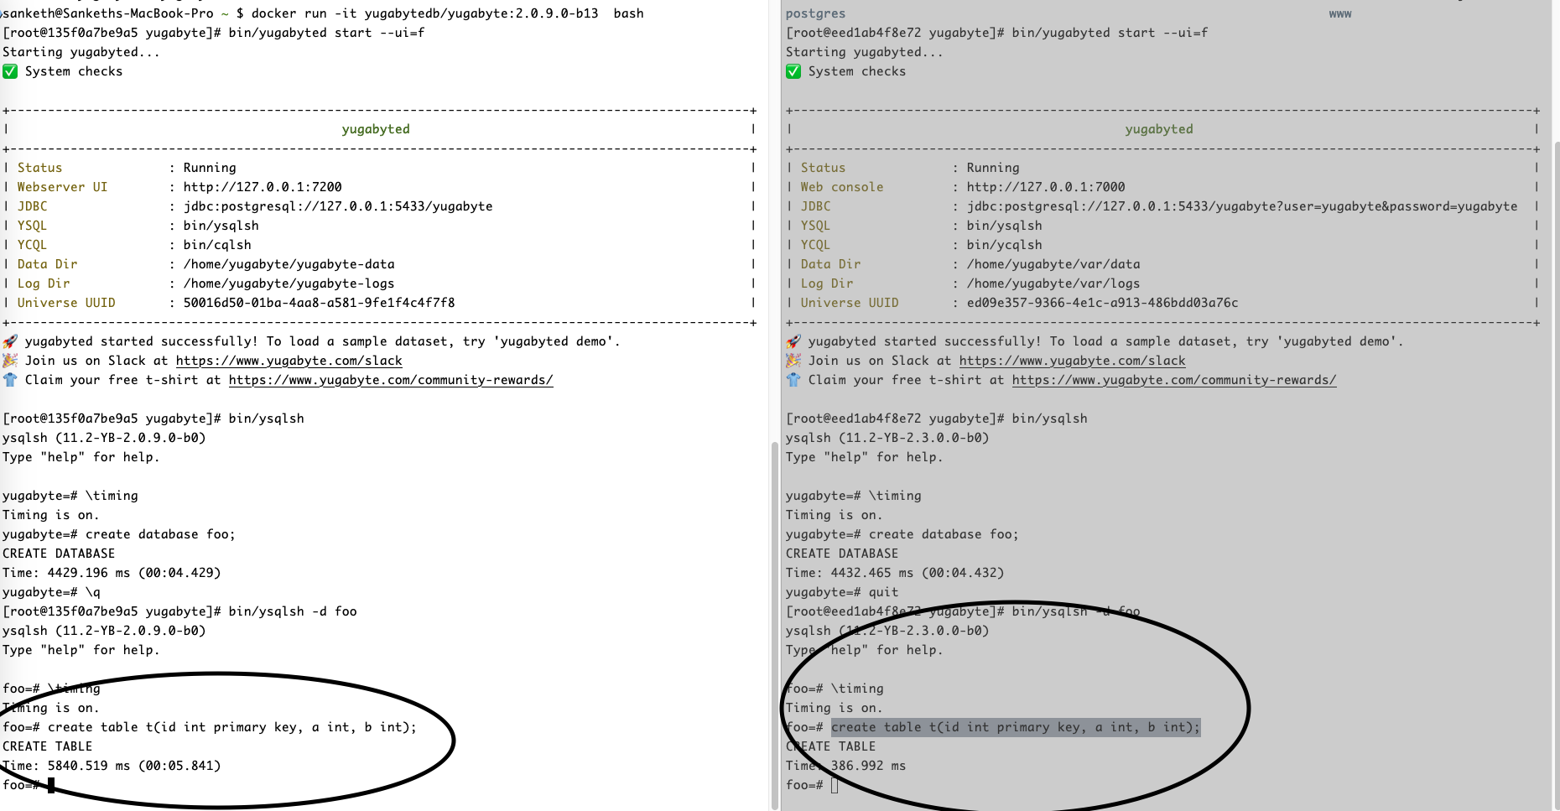Screen dimensions: 1560x811
Task: Click the Webserver UI address http://127.0.0.1:7200
Action: click(263, 187)
